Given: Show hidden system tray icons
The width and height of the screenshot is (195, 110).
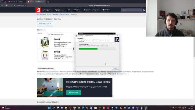Looking at the screenshot, I should click(x=171, y=108).
